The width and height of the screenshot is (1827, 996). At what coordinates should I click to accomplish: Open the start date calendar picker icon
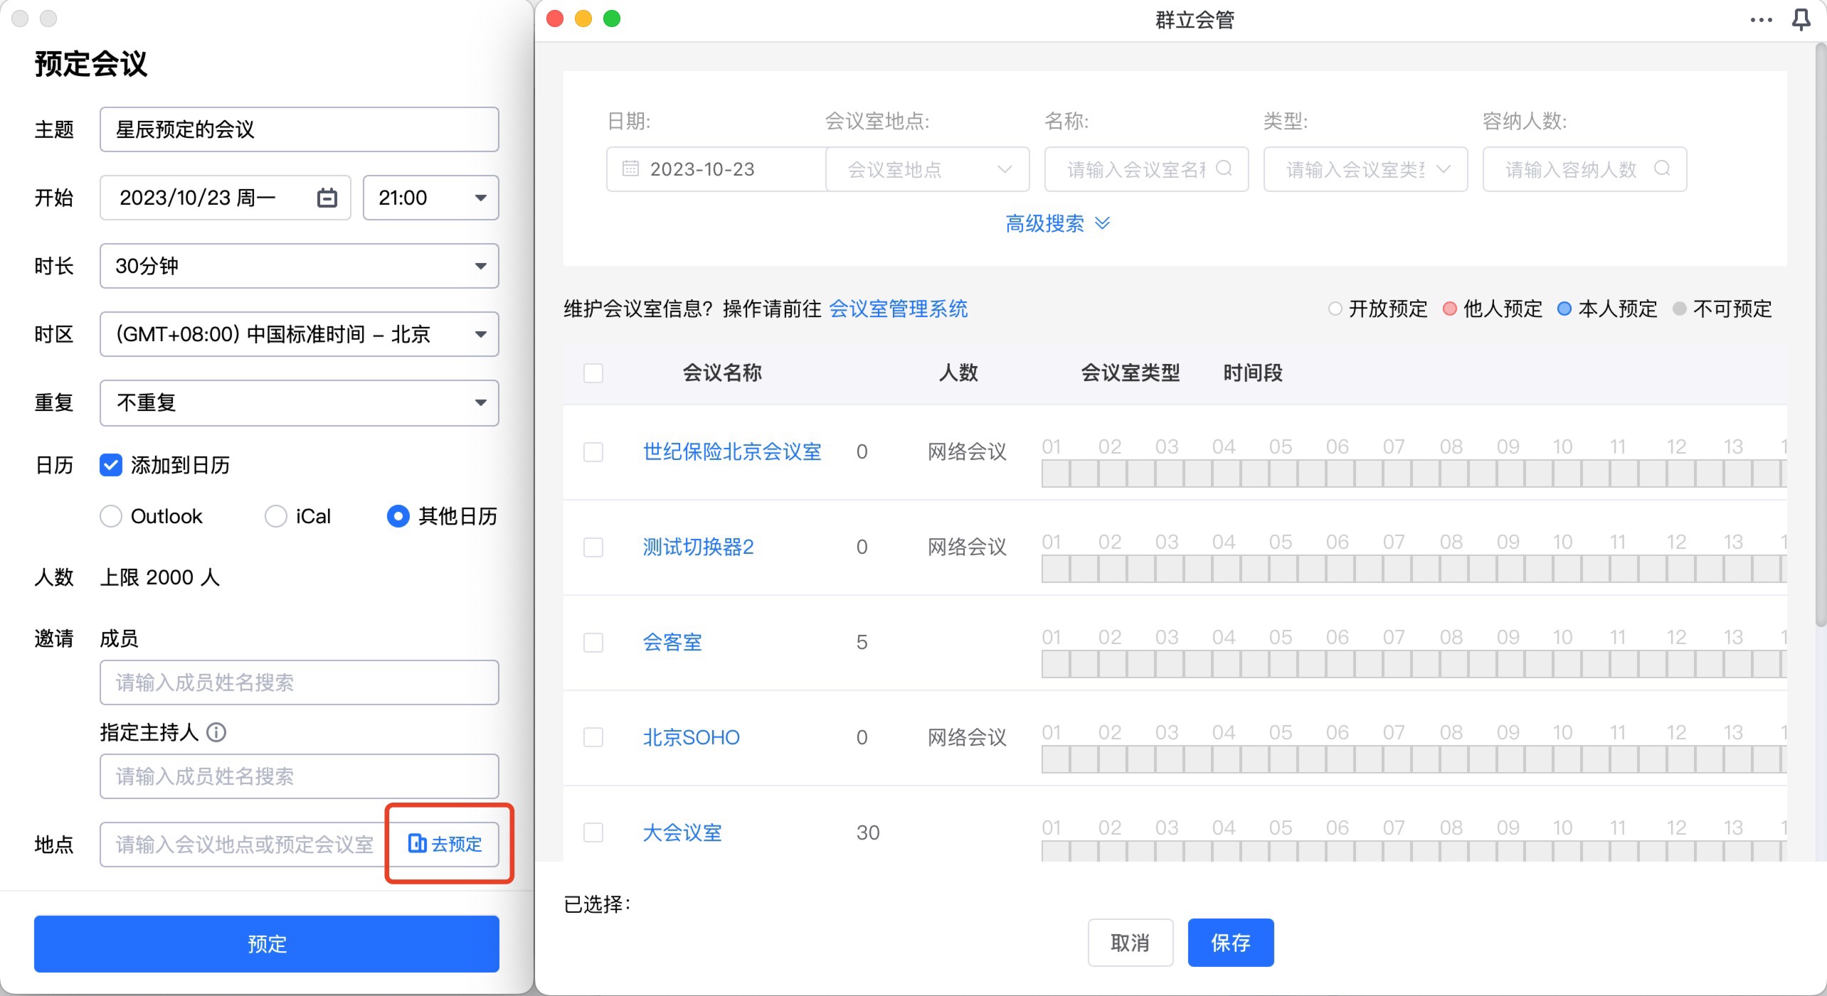(327, 198)
